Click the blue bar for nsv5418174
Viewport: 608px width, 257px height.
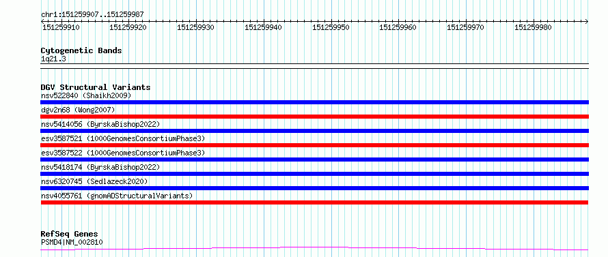314,174
